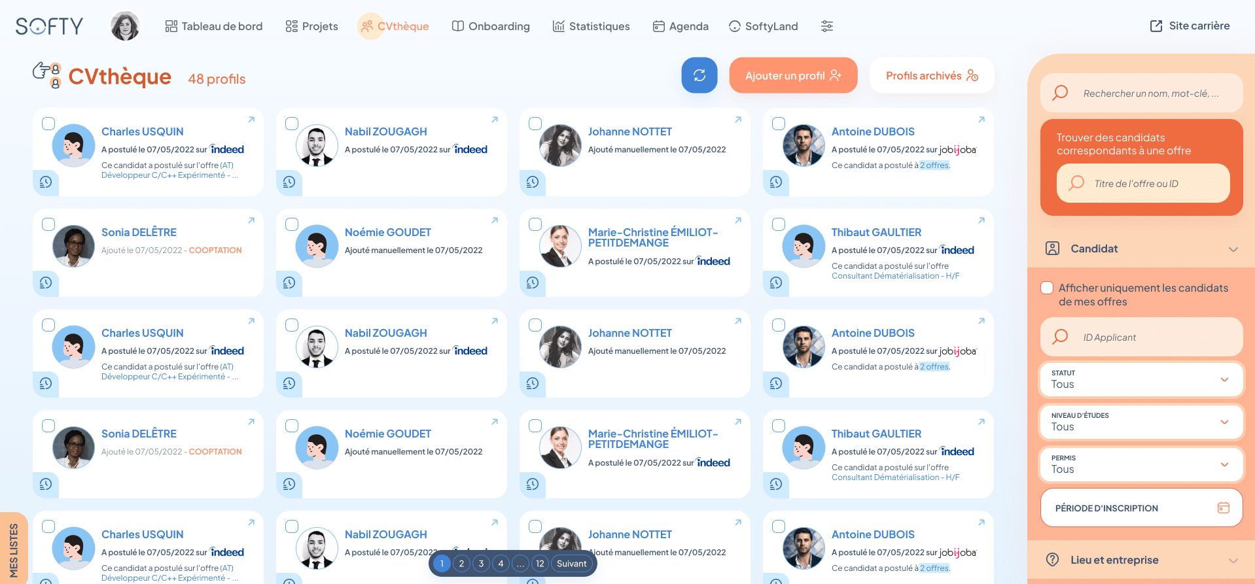Image resolution: width=1255 pixels, height=584 pixels.
Task: Open the Onboarding menu item
Action: [491, 26]
